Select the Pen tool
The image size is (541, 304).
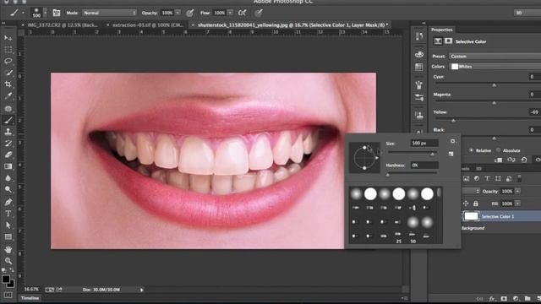pyautogui.click(x=8, y=202)
